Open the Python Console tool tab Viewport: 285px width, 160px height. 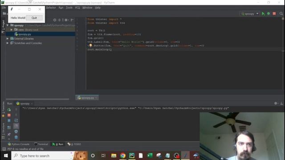[x=19, y=144]
